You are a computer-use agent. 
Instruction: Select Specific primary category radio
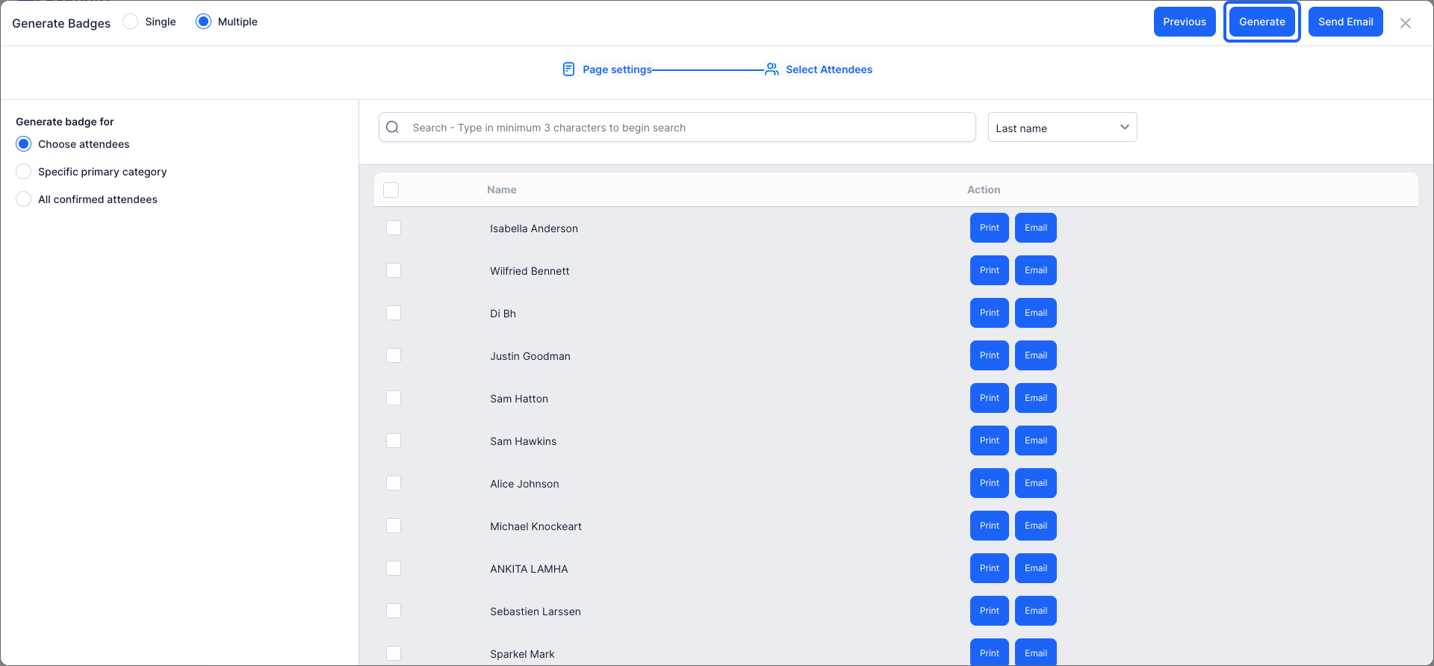(x=24, y=172)
